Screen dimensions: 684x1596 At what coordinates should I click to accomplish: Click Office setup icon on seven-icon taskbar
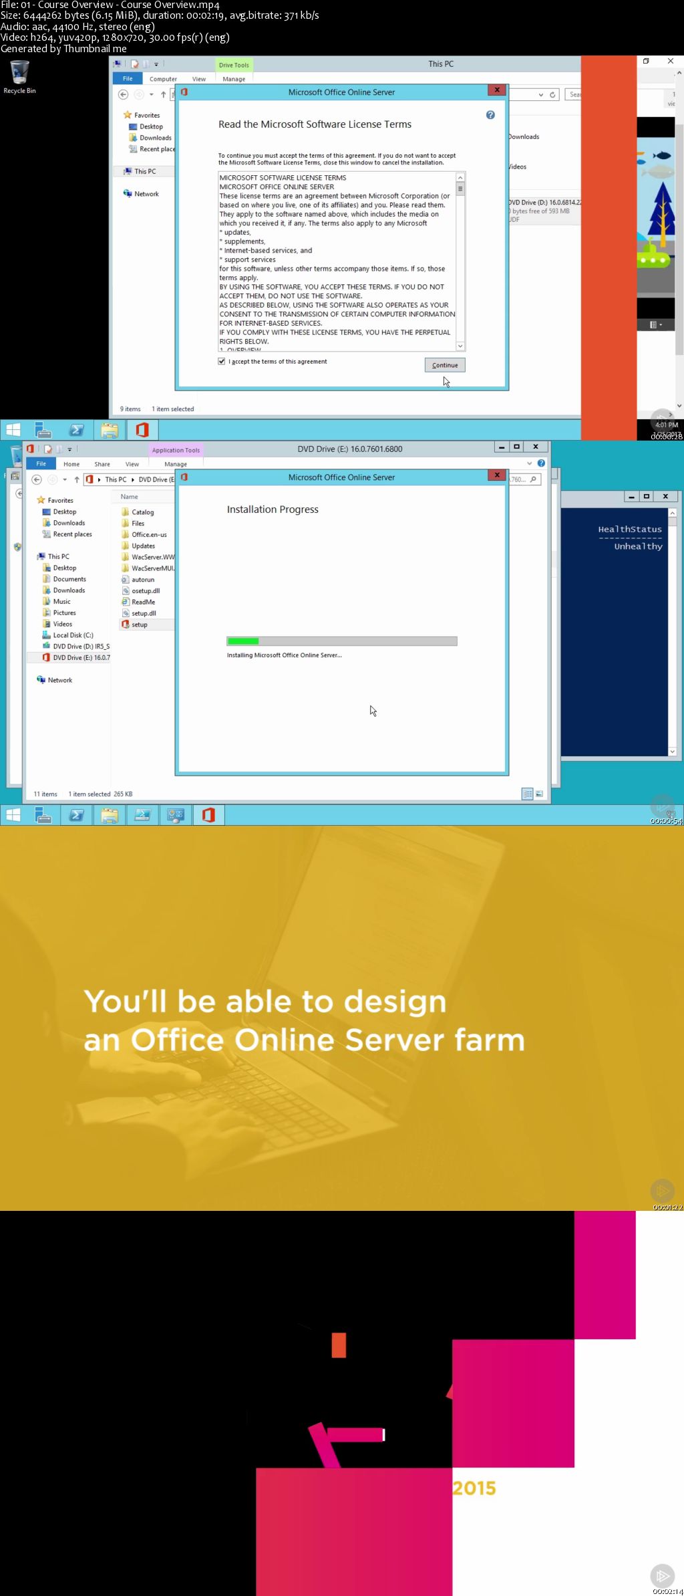tap(208, 815)
